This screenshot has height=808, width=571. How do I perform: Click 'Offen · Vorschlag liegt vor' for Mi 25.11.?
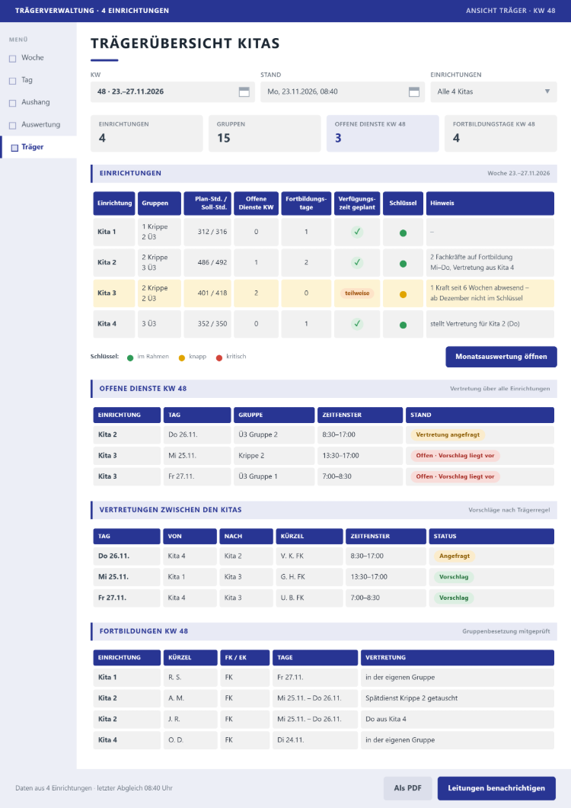click(x=455, y=456)
